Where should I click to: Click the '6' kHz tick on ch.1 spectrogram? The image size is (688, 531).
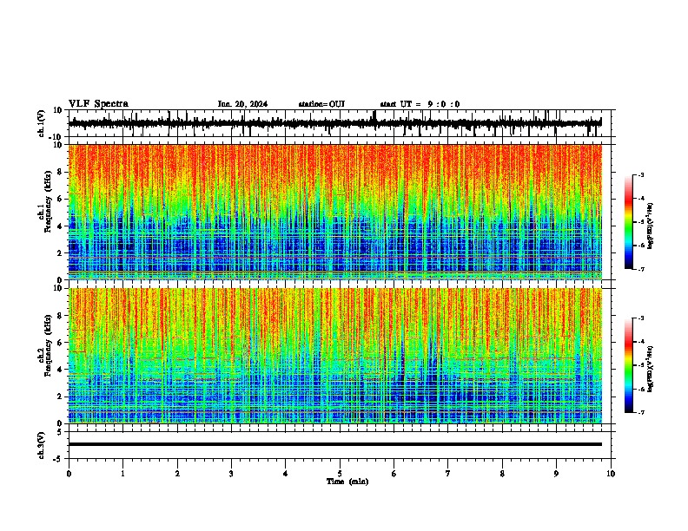point(60,199)
